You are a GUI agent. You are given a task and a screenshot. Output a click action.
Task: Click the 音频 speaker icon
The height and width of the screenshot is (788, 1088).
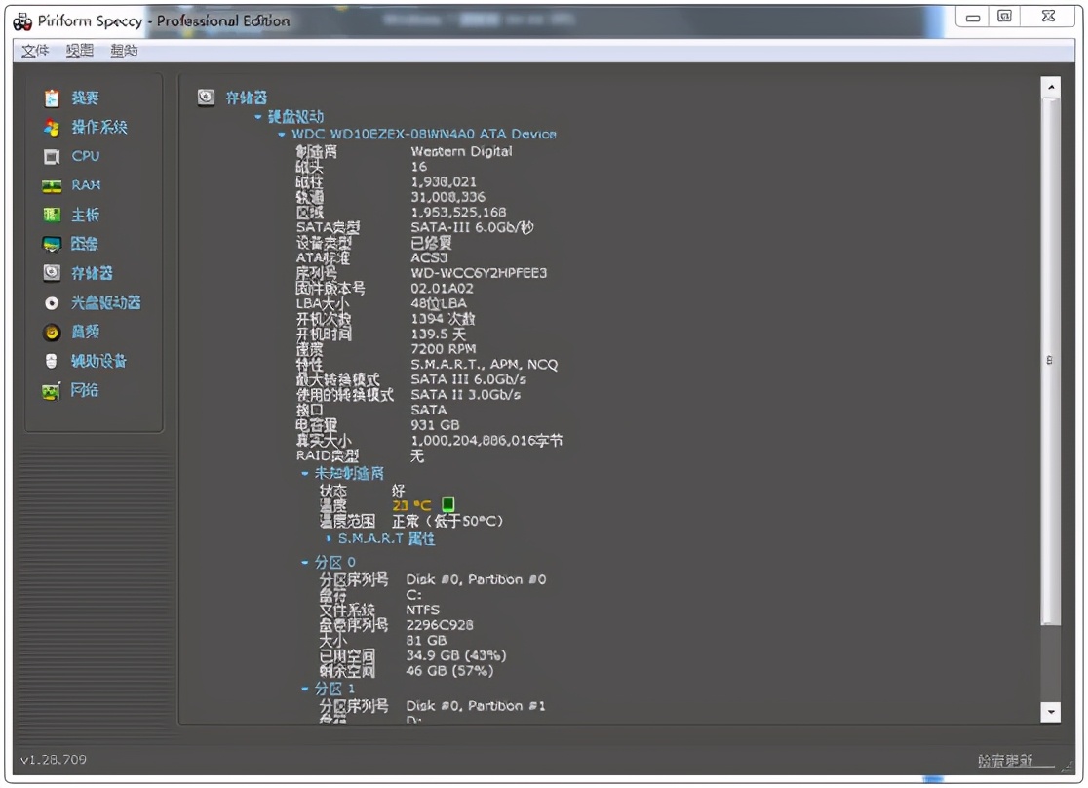[x=52, y=333]
